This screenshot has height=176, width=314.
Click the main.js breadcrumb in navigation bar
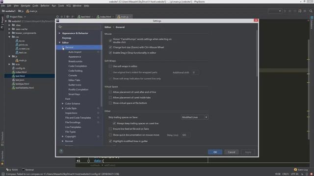(x=31, y=11)
